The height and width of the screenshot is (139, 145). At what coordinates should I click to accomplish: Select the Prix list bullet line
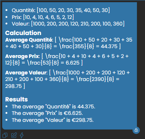point(43,17)
